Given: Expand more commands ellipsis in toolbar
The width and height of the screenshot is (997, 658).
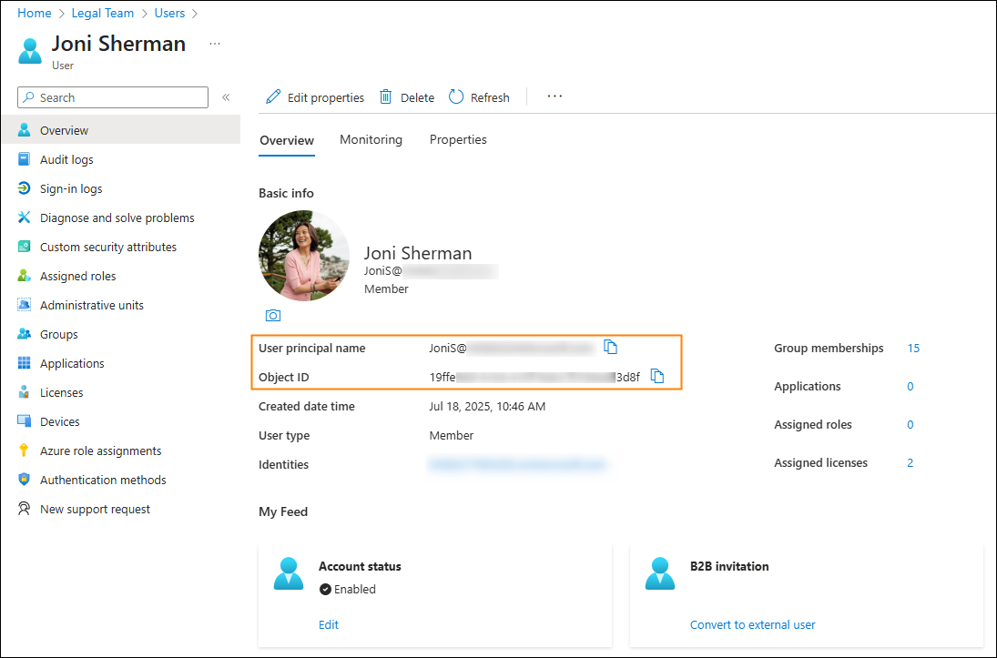Looking at the screenshot, I should coord(554,96).
